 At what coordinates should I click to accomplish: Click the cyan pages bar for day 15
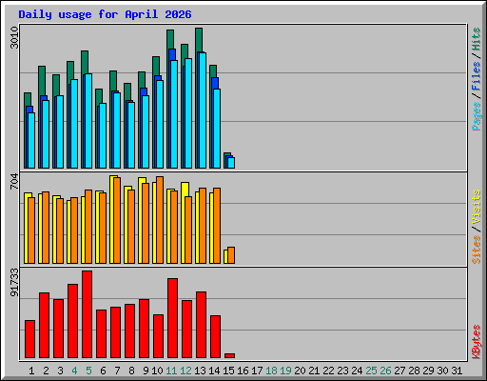click(231, 163)
